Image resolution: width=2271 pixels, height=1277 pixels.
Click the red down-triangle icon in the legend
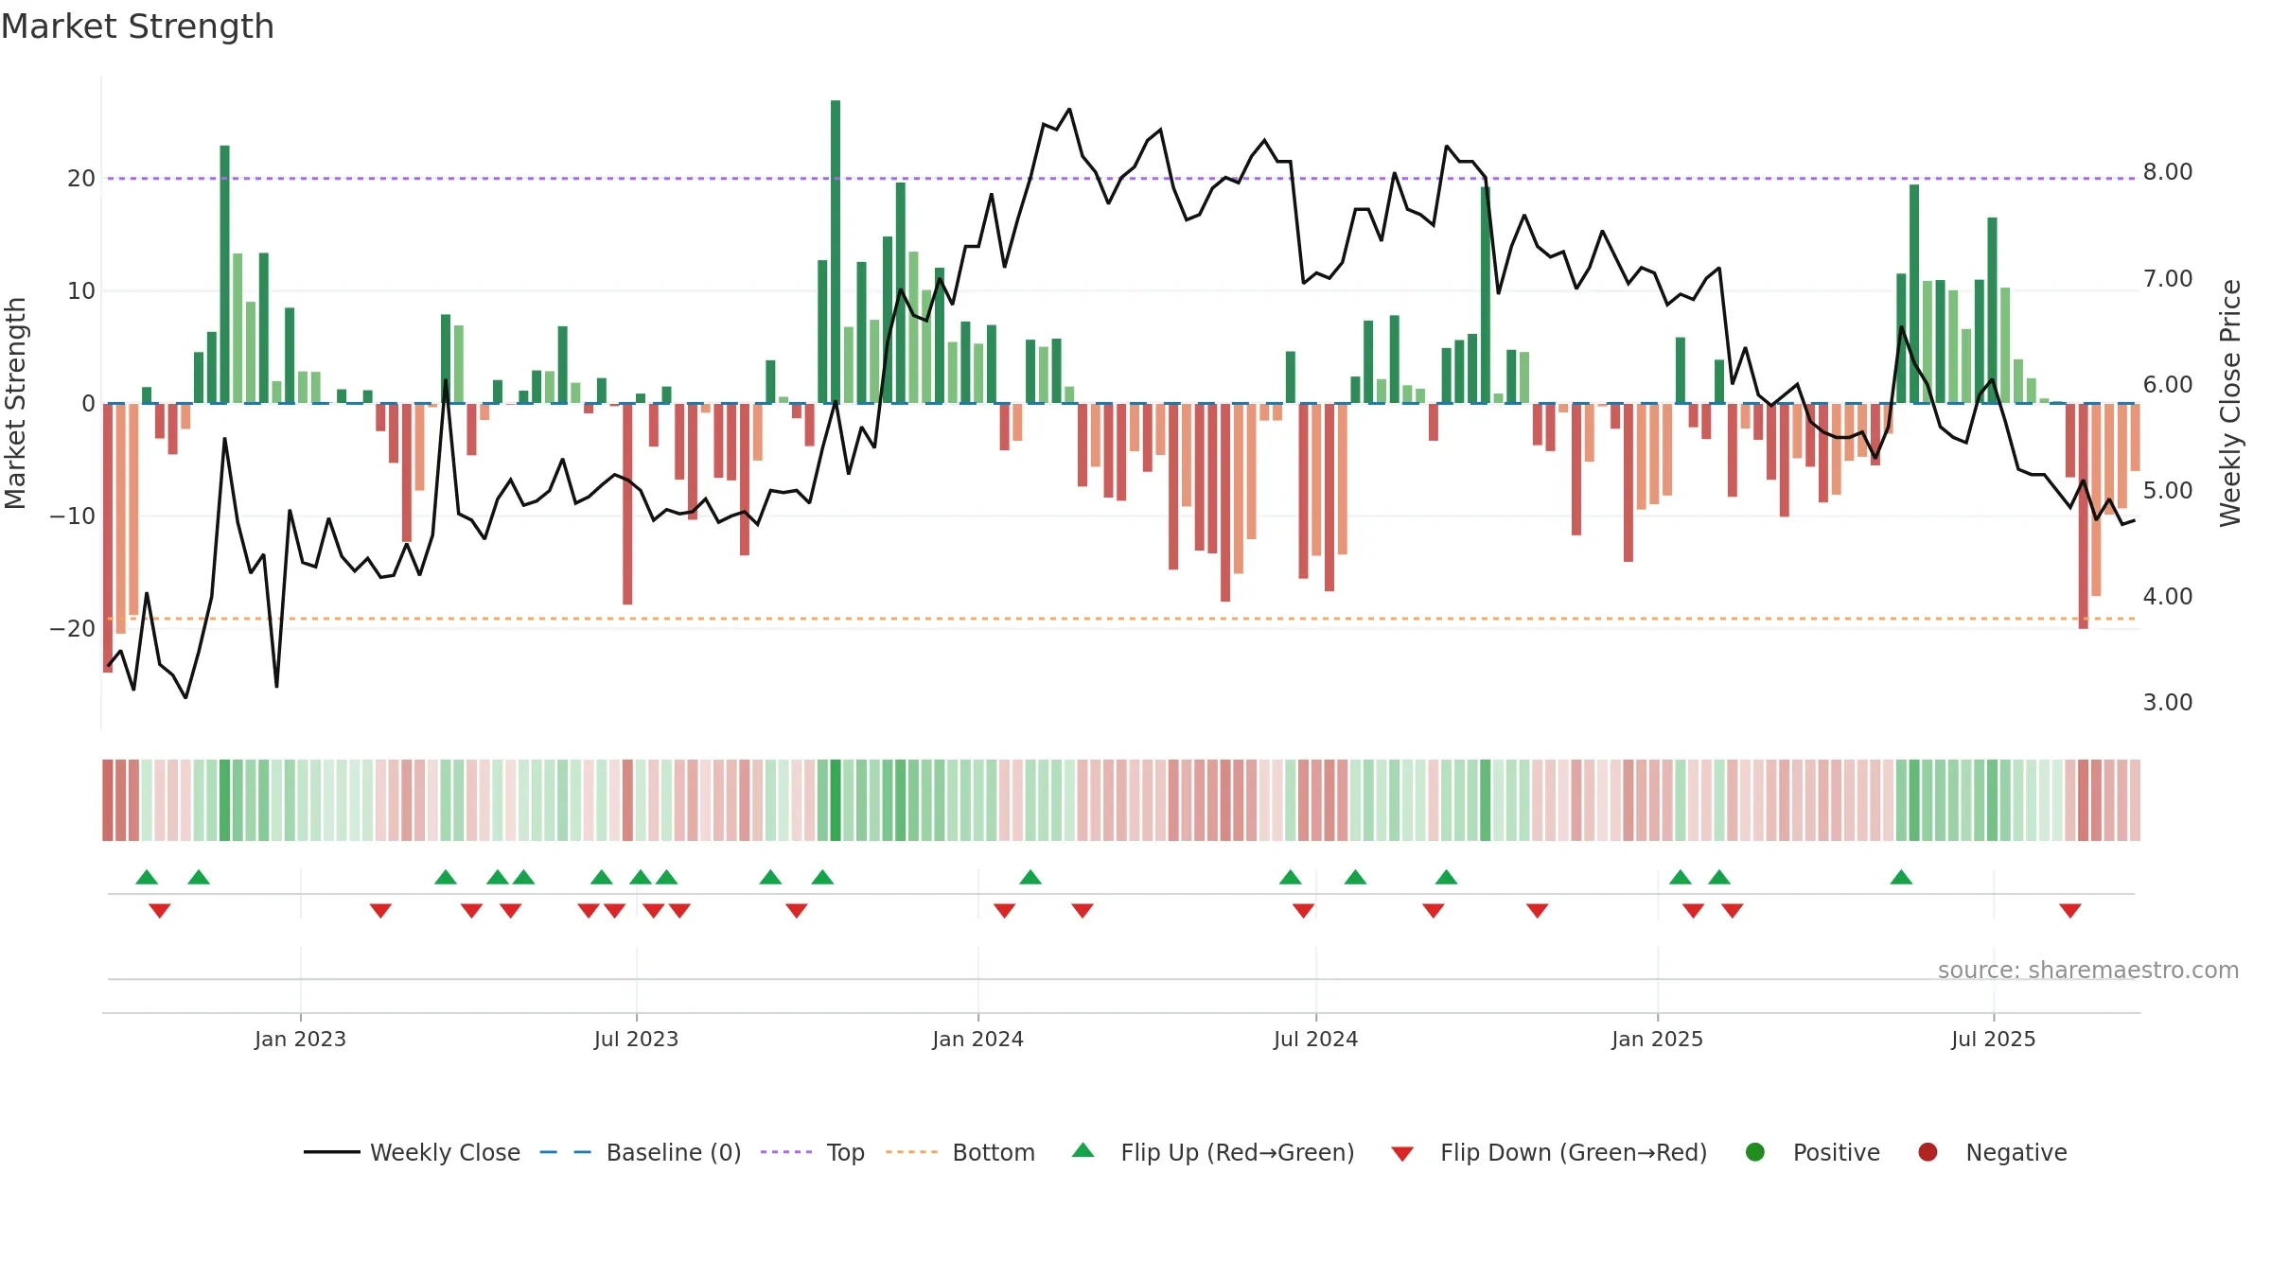click(x=1402, y=1154)
